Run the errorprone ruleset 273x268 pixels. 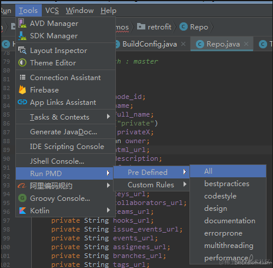[223, 233]
